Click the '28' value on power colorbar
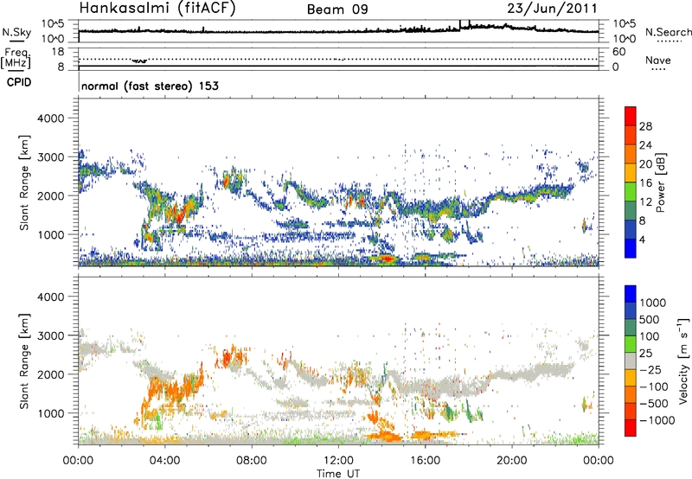Screen dimensions: 692x479 click(x=645, y=126)
